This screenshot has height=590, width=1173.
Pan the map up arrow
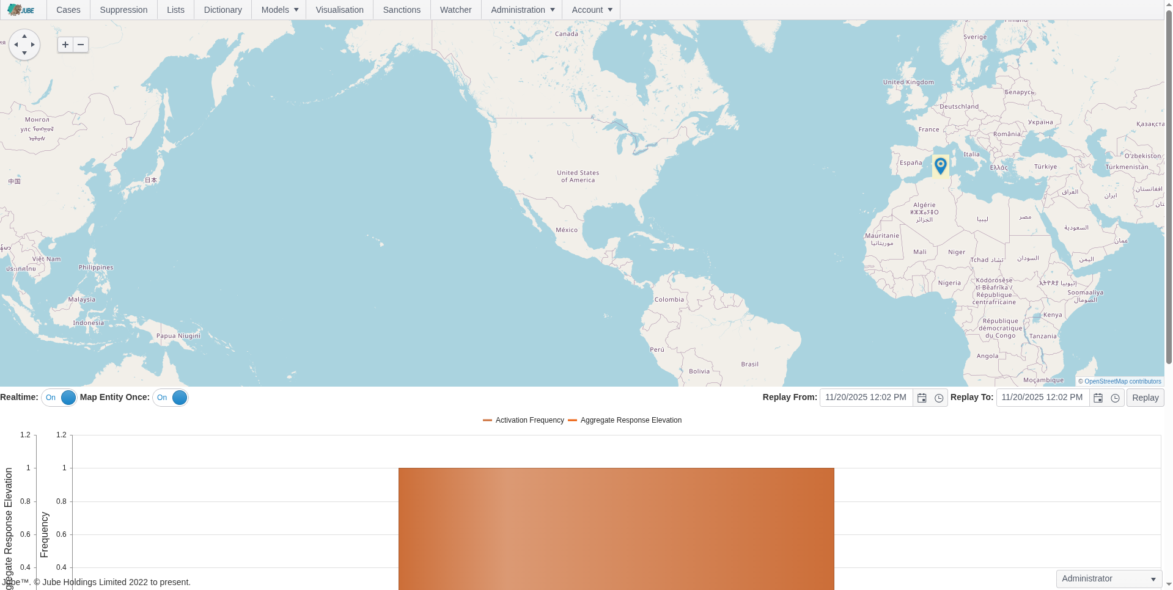pos(24,37)
